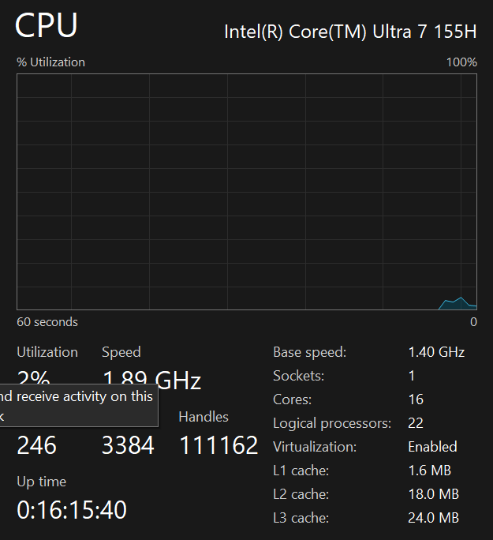Click the Speed label
This screenshot has width=493, height=540.
(x=121, y=352)
